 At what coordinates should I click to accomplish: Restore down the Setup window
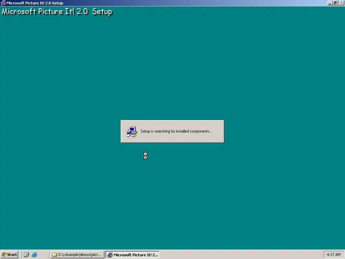click(335, 3)
